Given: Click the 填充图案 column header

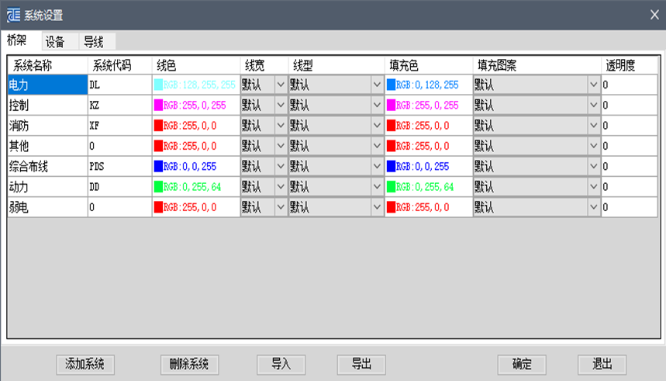Looking at the screenshot, I should tap(537, 65).
